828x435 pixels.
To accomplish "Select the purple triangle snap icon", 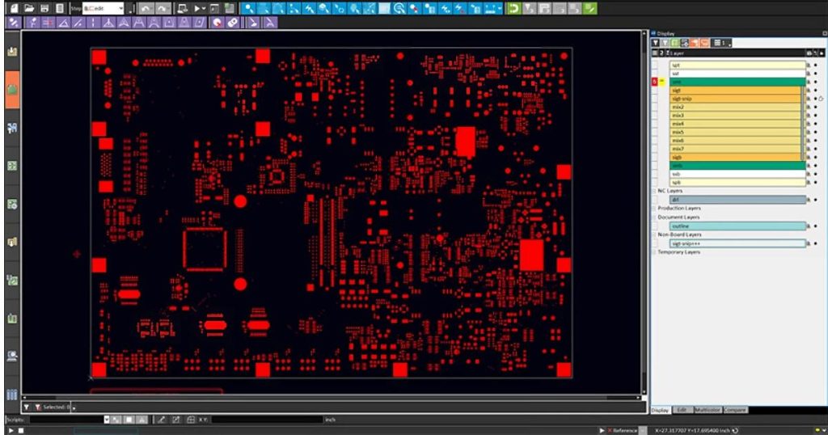I will [x=63, y=23].
